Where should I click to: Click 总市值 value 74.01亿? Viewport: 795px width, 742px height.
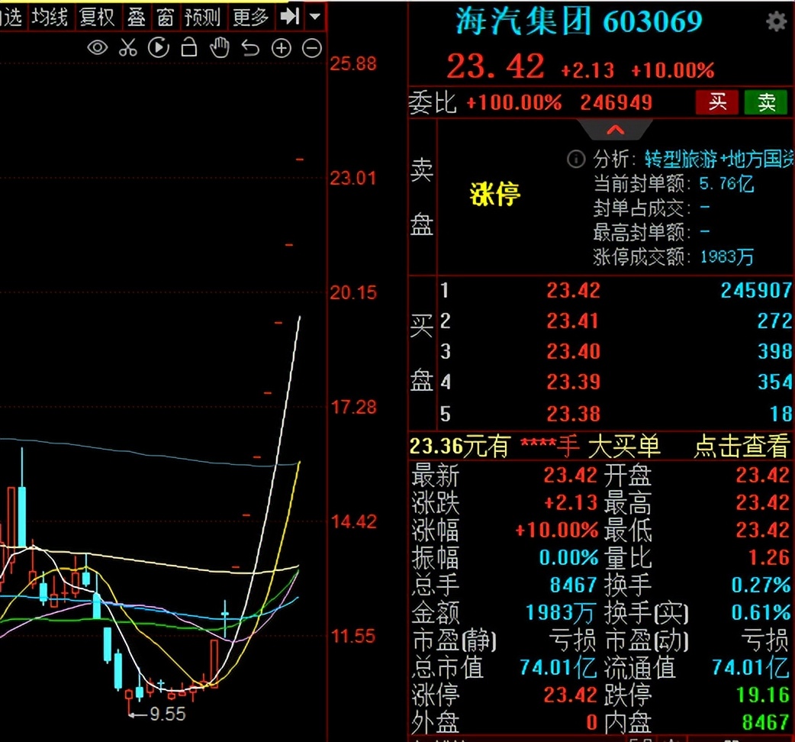point(558,667)
